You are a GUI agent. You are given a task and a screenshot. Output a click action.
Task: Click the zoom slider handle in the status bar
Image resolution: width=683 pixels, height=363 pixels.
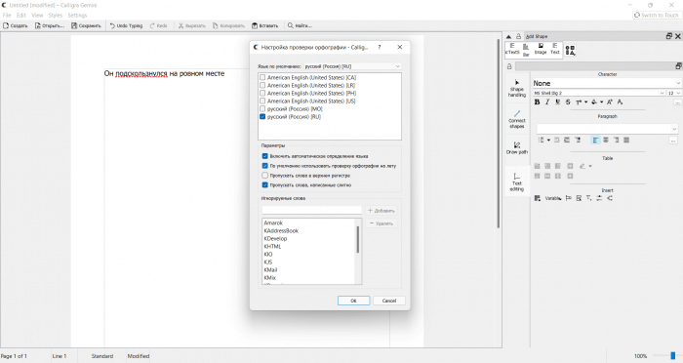pyautogui.click(x=673, y=356)
